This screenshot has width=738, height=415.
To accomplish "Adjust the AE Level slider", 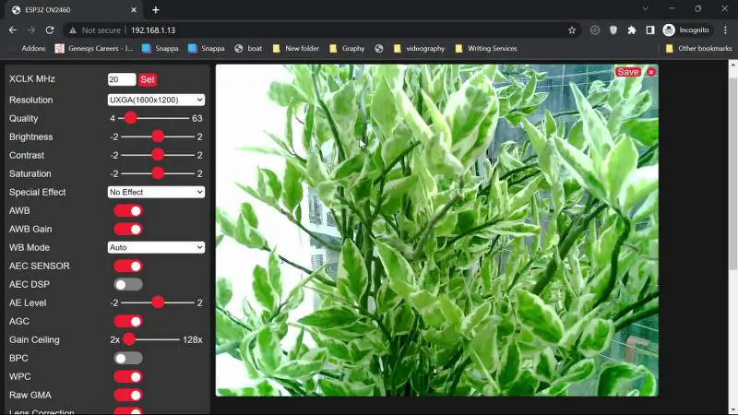I will tap(158, 302).
